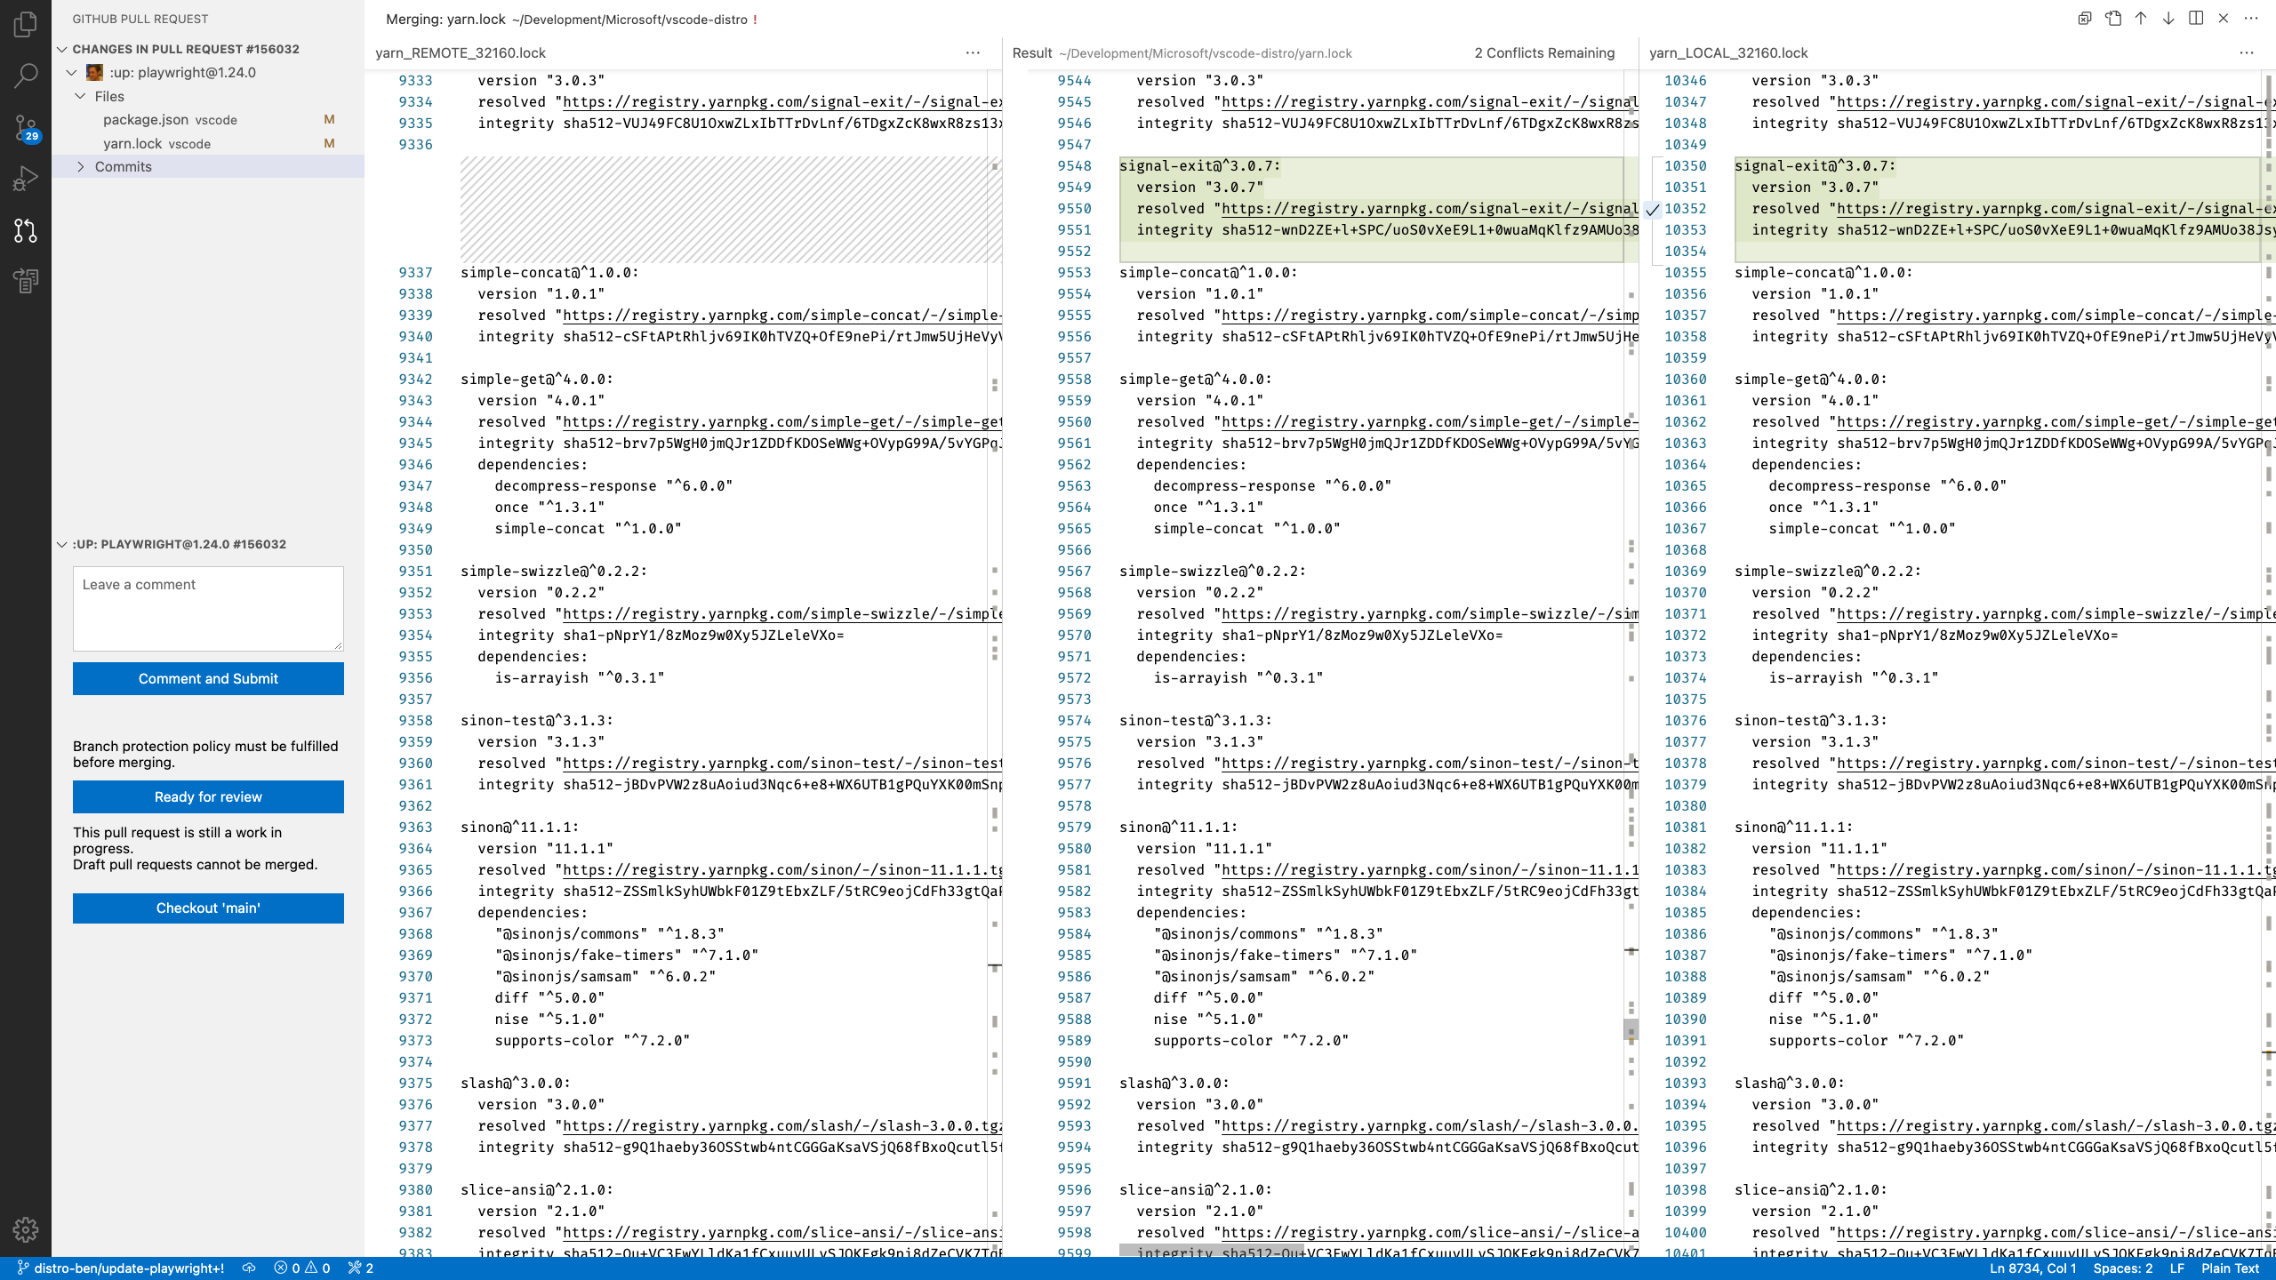Click the errors and warnings indicator in status bar
The image size is (2276, 1280).
point(301,1268)
